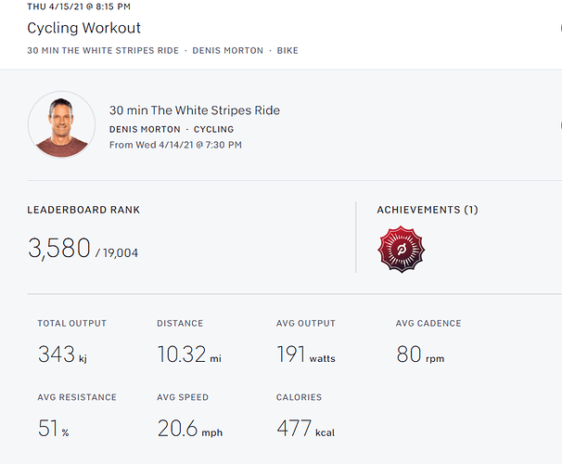Screen dimensions: 562x464
Task: Click the 30 MIN THE WHITE STRIPES RIDE subtitle
Action: pos(104,49)
